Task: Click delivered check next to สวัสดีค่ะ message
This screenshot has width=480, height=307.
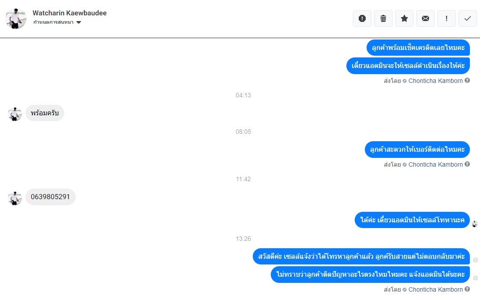Action: [x=476, y=260]
